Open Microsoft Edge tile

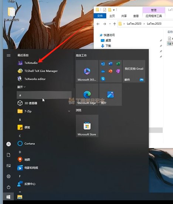tap(87, 95)
